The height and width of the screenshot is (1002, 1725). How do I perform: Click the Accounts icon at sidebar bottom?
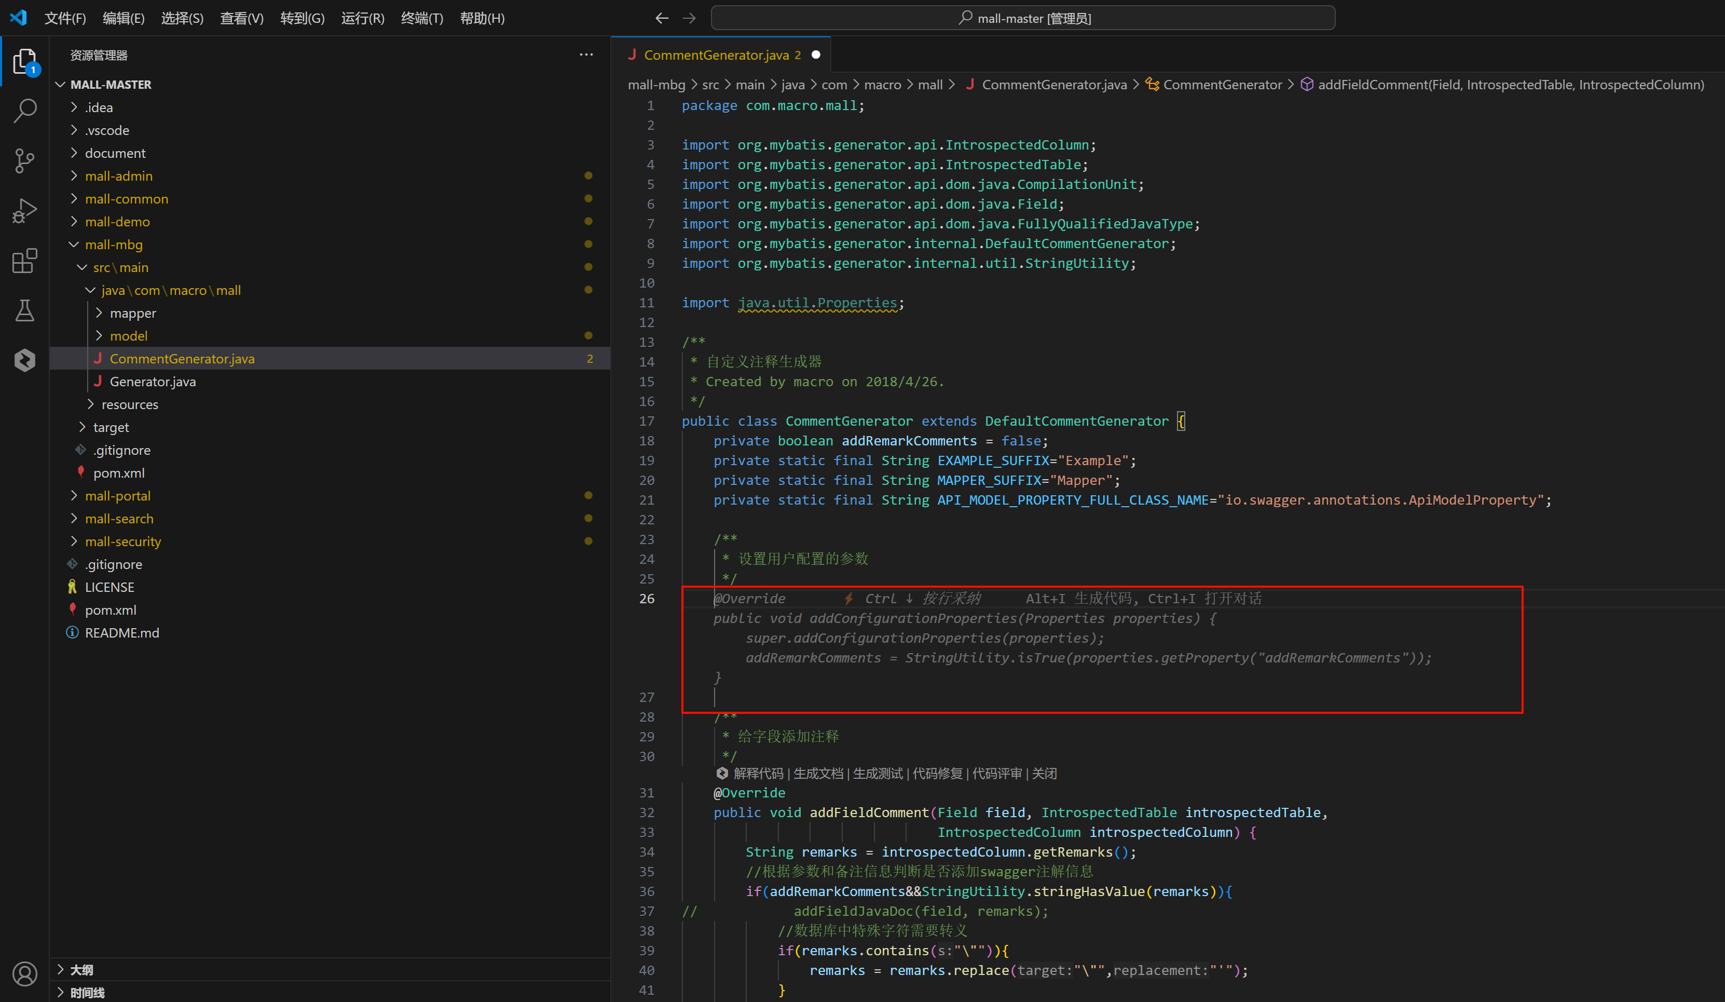click(24, 973)
